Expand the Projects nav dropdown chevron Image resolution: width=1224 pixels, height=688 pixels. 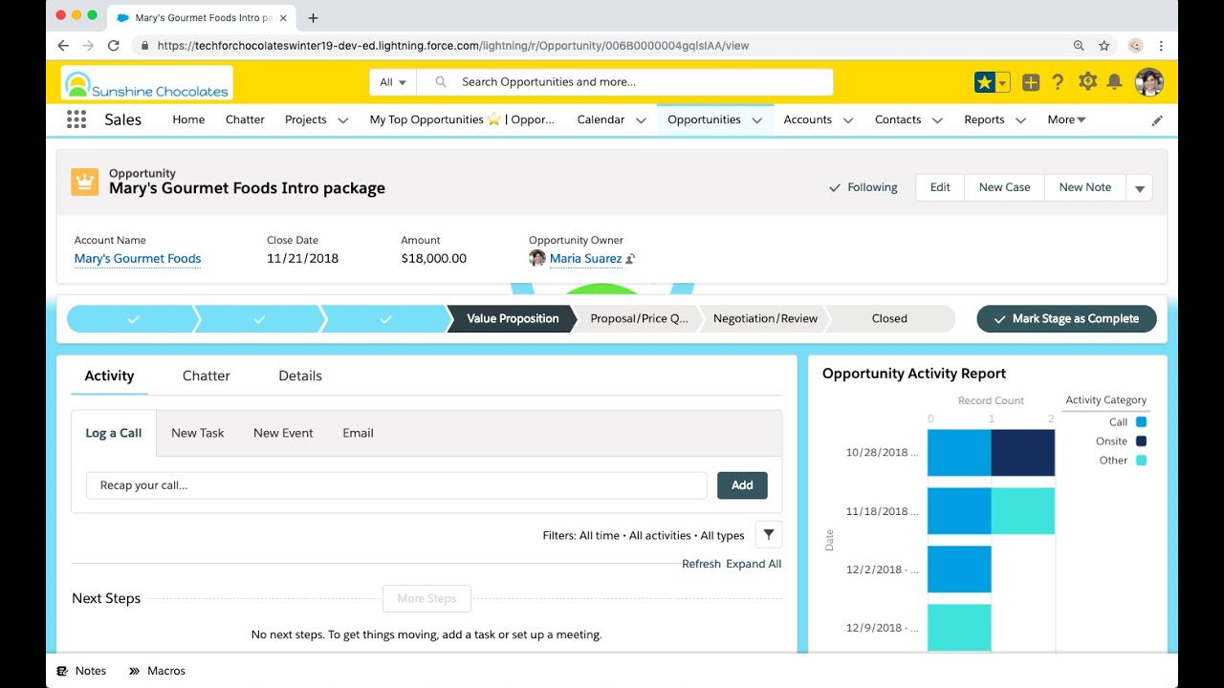point(343,120)
